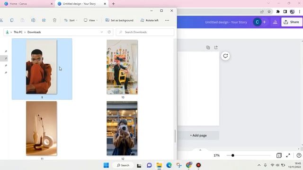Click the Canva zoom slider handle

[232, 155]
